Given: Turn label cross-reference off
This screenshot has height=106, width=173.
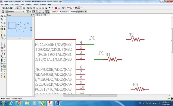Looking at the screenshot, I should [27, 12].
